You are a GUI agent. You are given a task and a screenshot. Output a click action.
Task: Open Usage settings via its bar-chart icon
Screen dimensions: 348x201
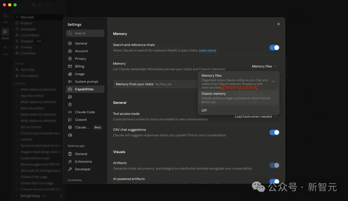[70, 74]
